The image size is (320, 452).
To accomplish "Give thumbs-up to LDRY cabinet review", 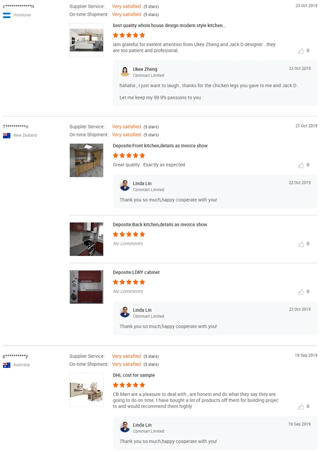I will click(301, 292).
